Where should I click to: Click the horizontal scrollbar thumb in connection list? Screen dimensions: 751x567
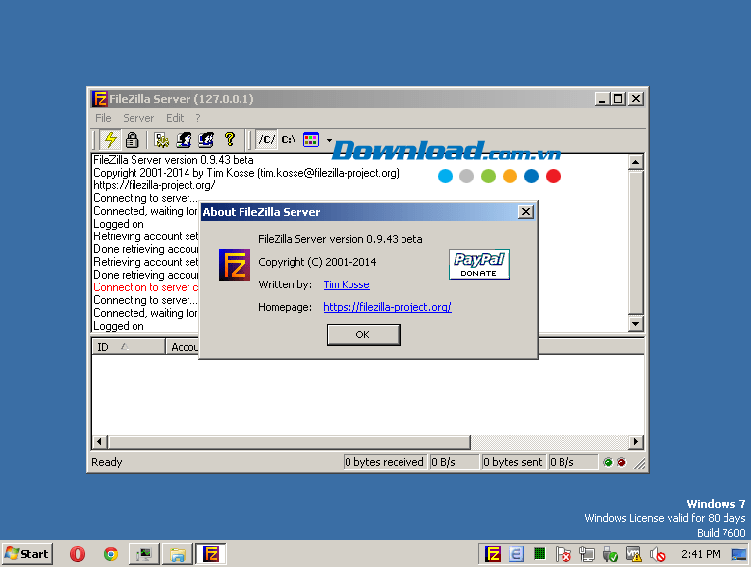pyautogui.click(x=290, y=441)
